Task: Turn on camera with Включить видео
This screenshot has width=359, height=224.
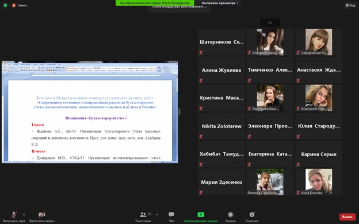Action: [x=42, y=217]
